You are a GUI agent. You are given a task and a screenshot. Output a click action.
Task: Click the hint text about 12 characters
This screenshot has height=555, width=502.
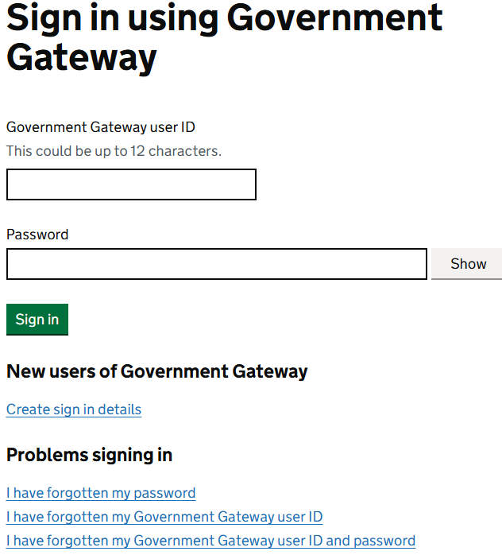coord(114,151)
